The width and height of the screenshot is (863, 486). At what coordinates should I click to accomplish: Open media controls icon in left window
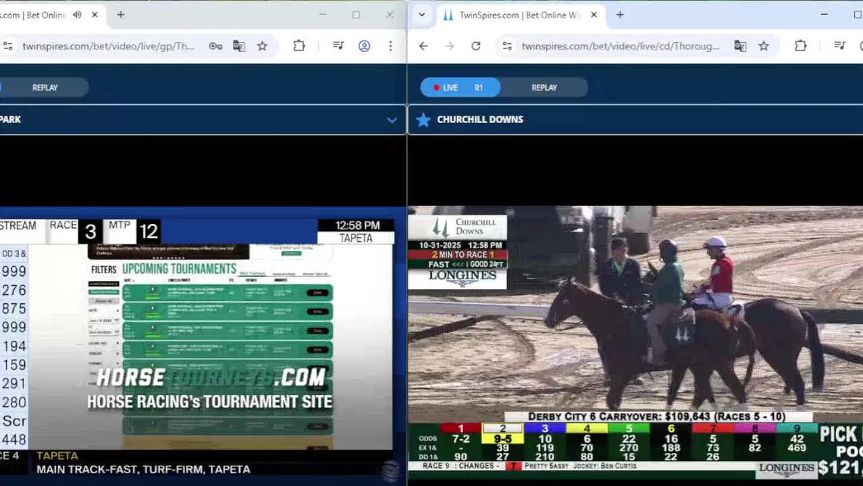coord(338,46)
